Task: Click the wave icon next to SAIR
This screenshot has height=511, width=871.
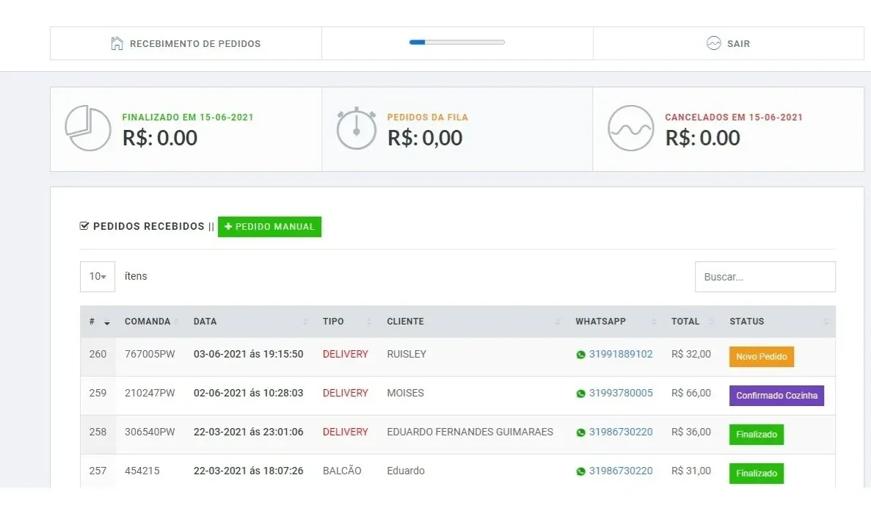Action: [713, 43]
